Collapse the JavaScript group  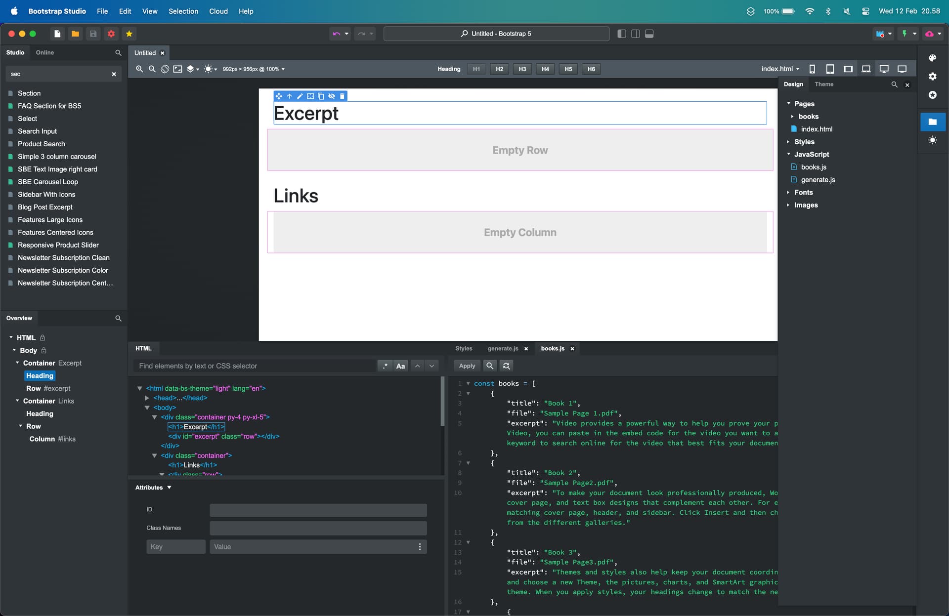click(x=789, y=154)
